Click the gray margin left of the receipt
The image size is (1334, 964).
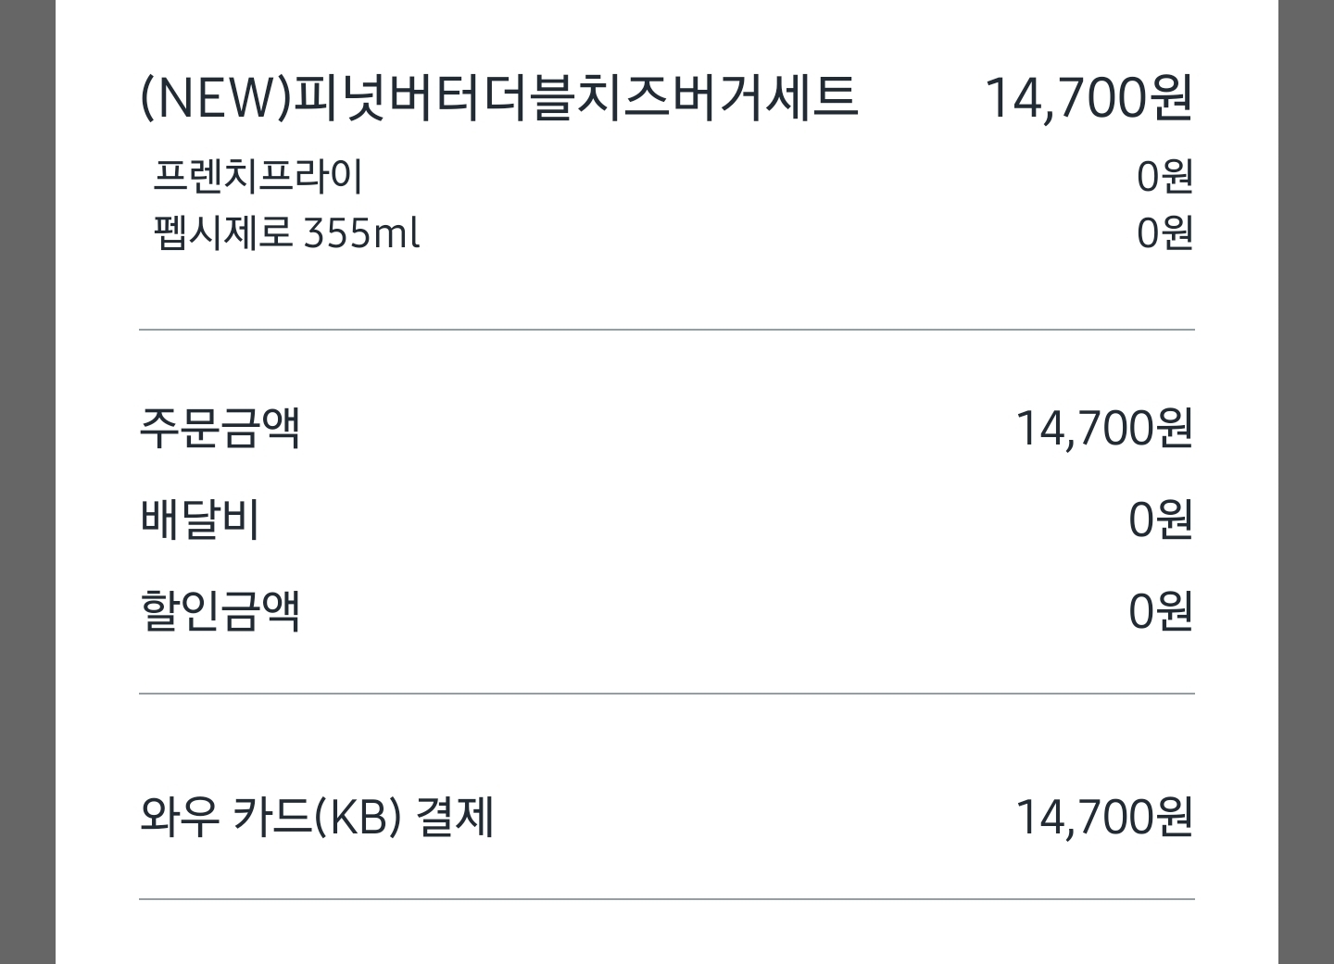[x=28, y=482]
